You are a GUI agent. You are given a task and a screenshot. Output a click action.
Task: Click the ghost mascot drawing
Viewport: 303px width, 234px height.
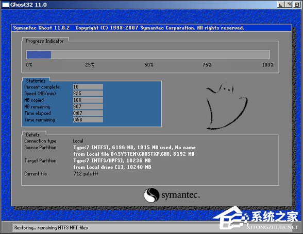[x=227, y=106]
